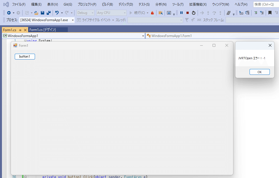Save the current file with floppy icon
279x178 pixels.
42,13
